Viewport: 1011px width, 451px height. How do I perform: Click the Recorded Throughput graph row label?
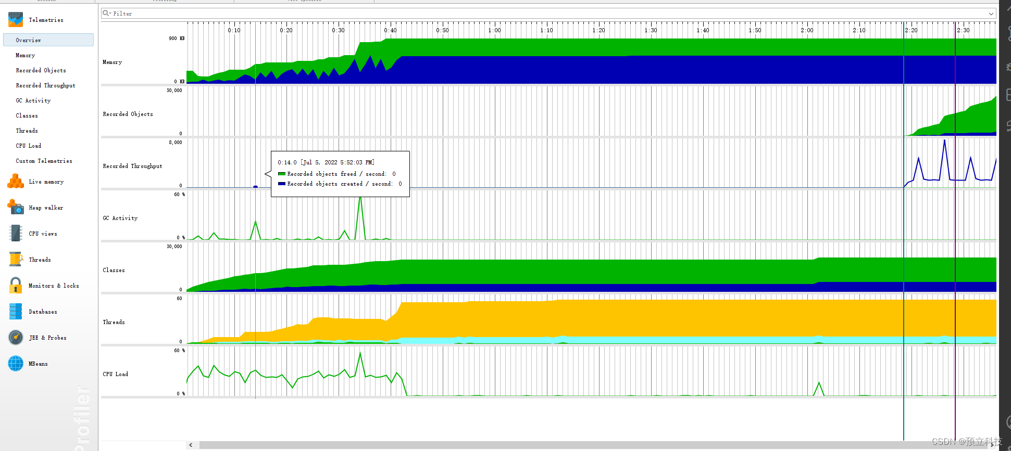[132, 166]
